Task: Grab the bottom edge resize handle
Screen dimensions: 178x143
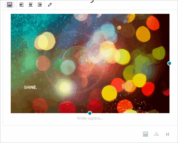Action: (90, 113)
